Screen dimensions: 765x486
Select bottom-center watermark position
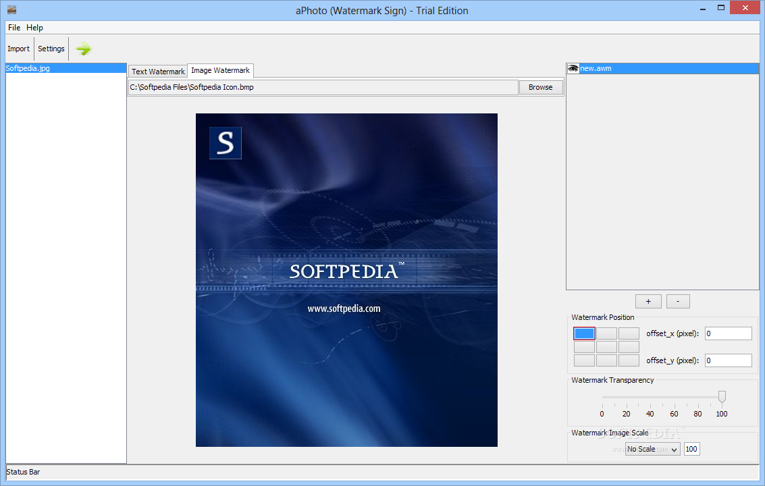(x=606, y=360)
